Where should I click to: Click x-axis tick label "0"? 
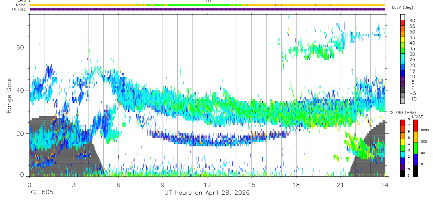(29, 185)
